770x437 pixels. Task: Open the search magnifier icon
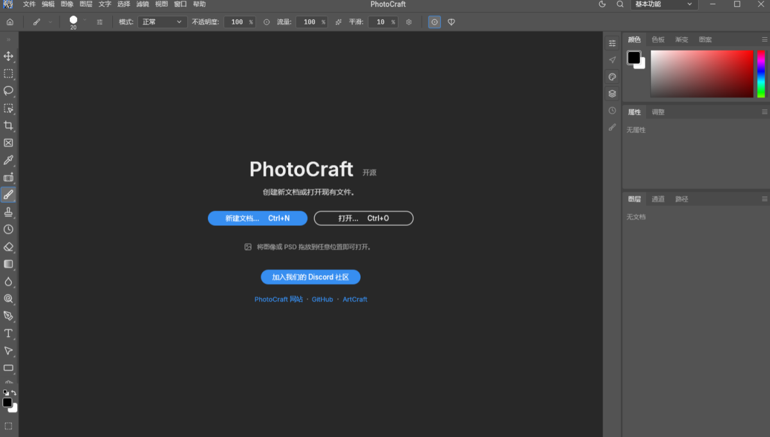620,4
